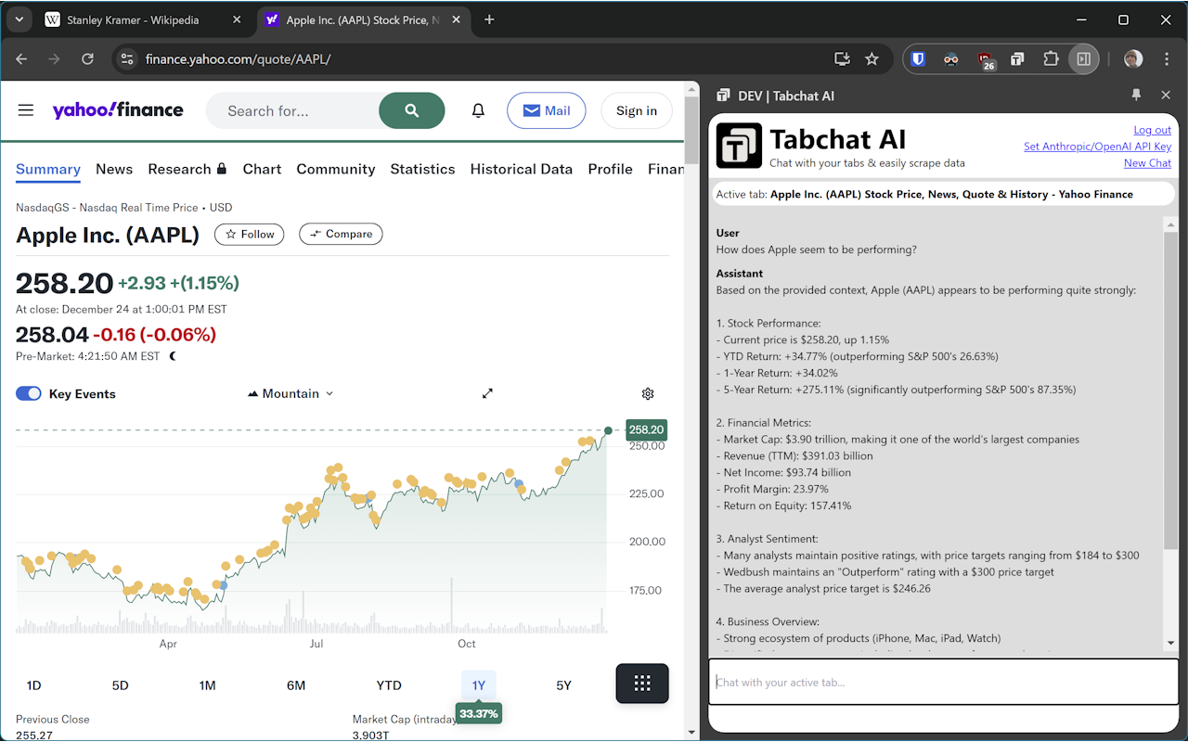This screenshot has width=1188, height=742.
Task: Click the chat message input field
Action: [x=943, y=683]
